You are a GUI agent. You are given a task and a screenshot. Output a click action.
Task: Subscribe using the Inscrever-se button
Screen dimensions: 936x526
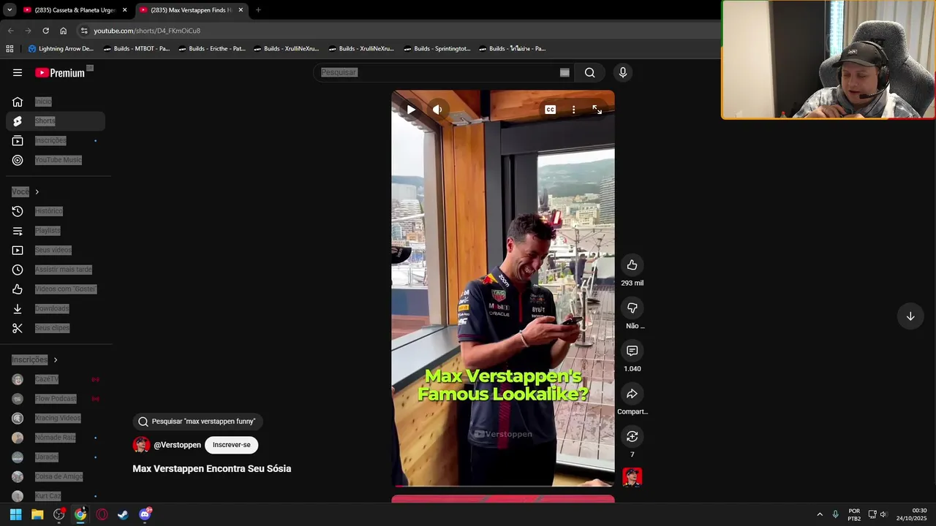(x=231, y=445)
